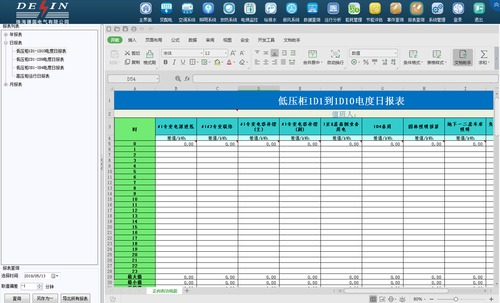Open the 给排水 water supply module
500x303 pixels.
[270, 12]
